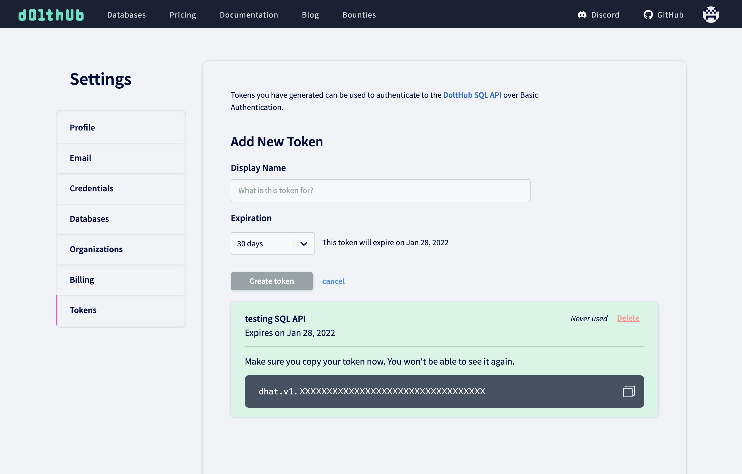Visit the Blog page

tap(310, 15)
